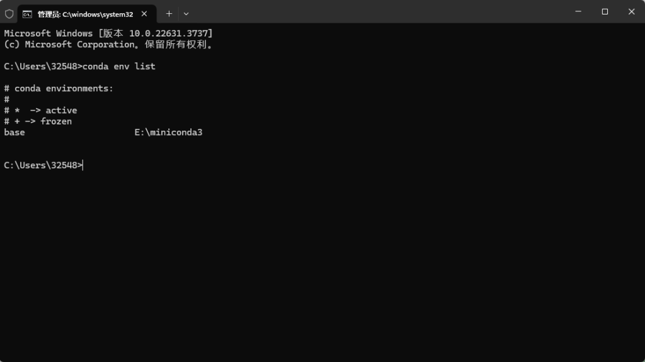Click the Command Prompt tab icon
This screenshot has height=362, width=645.
[x=28, y=14]
